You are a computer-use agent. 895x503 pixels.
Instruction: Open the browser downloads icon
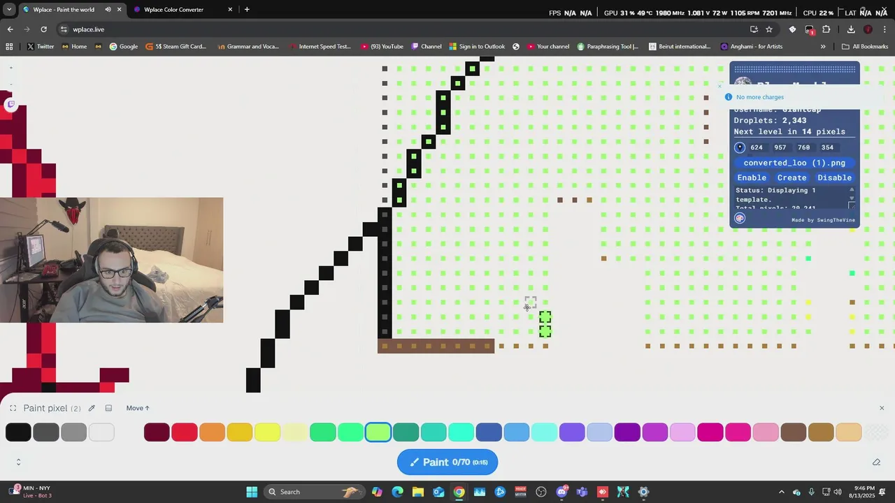pos(851,29)
